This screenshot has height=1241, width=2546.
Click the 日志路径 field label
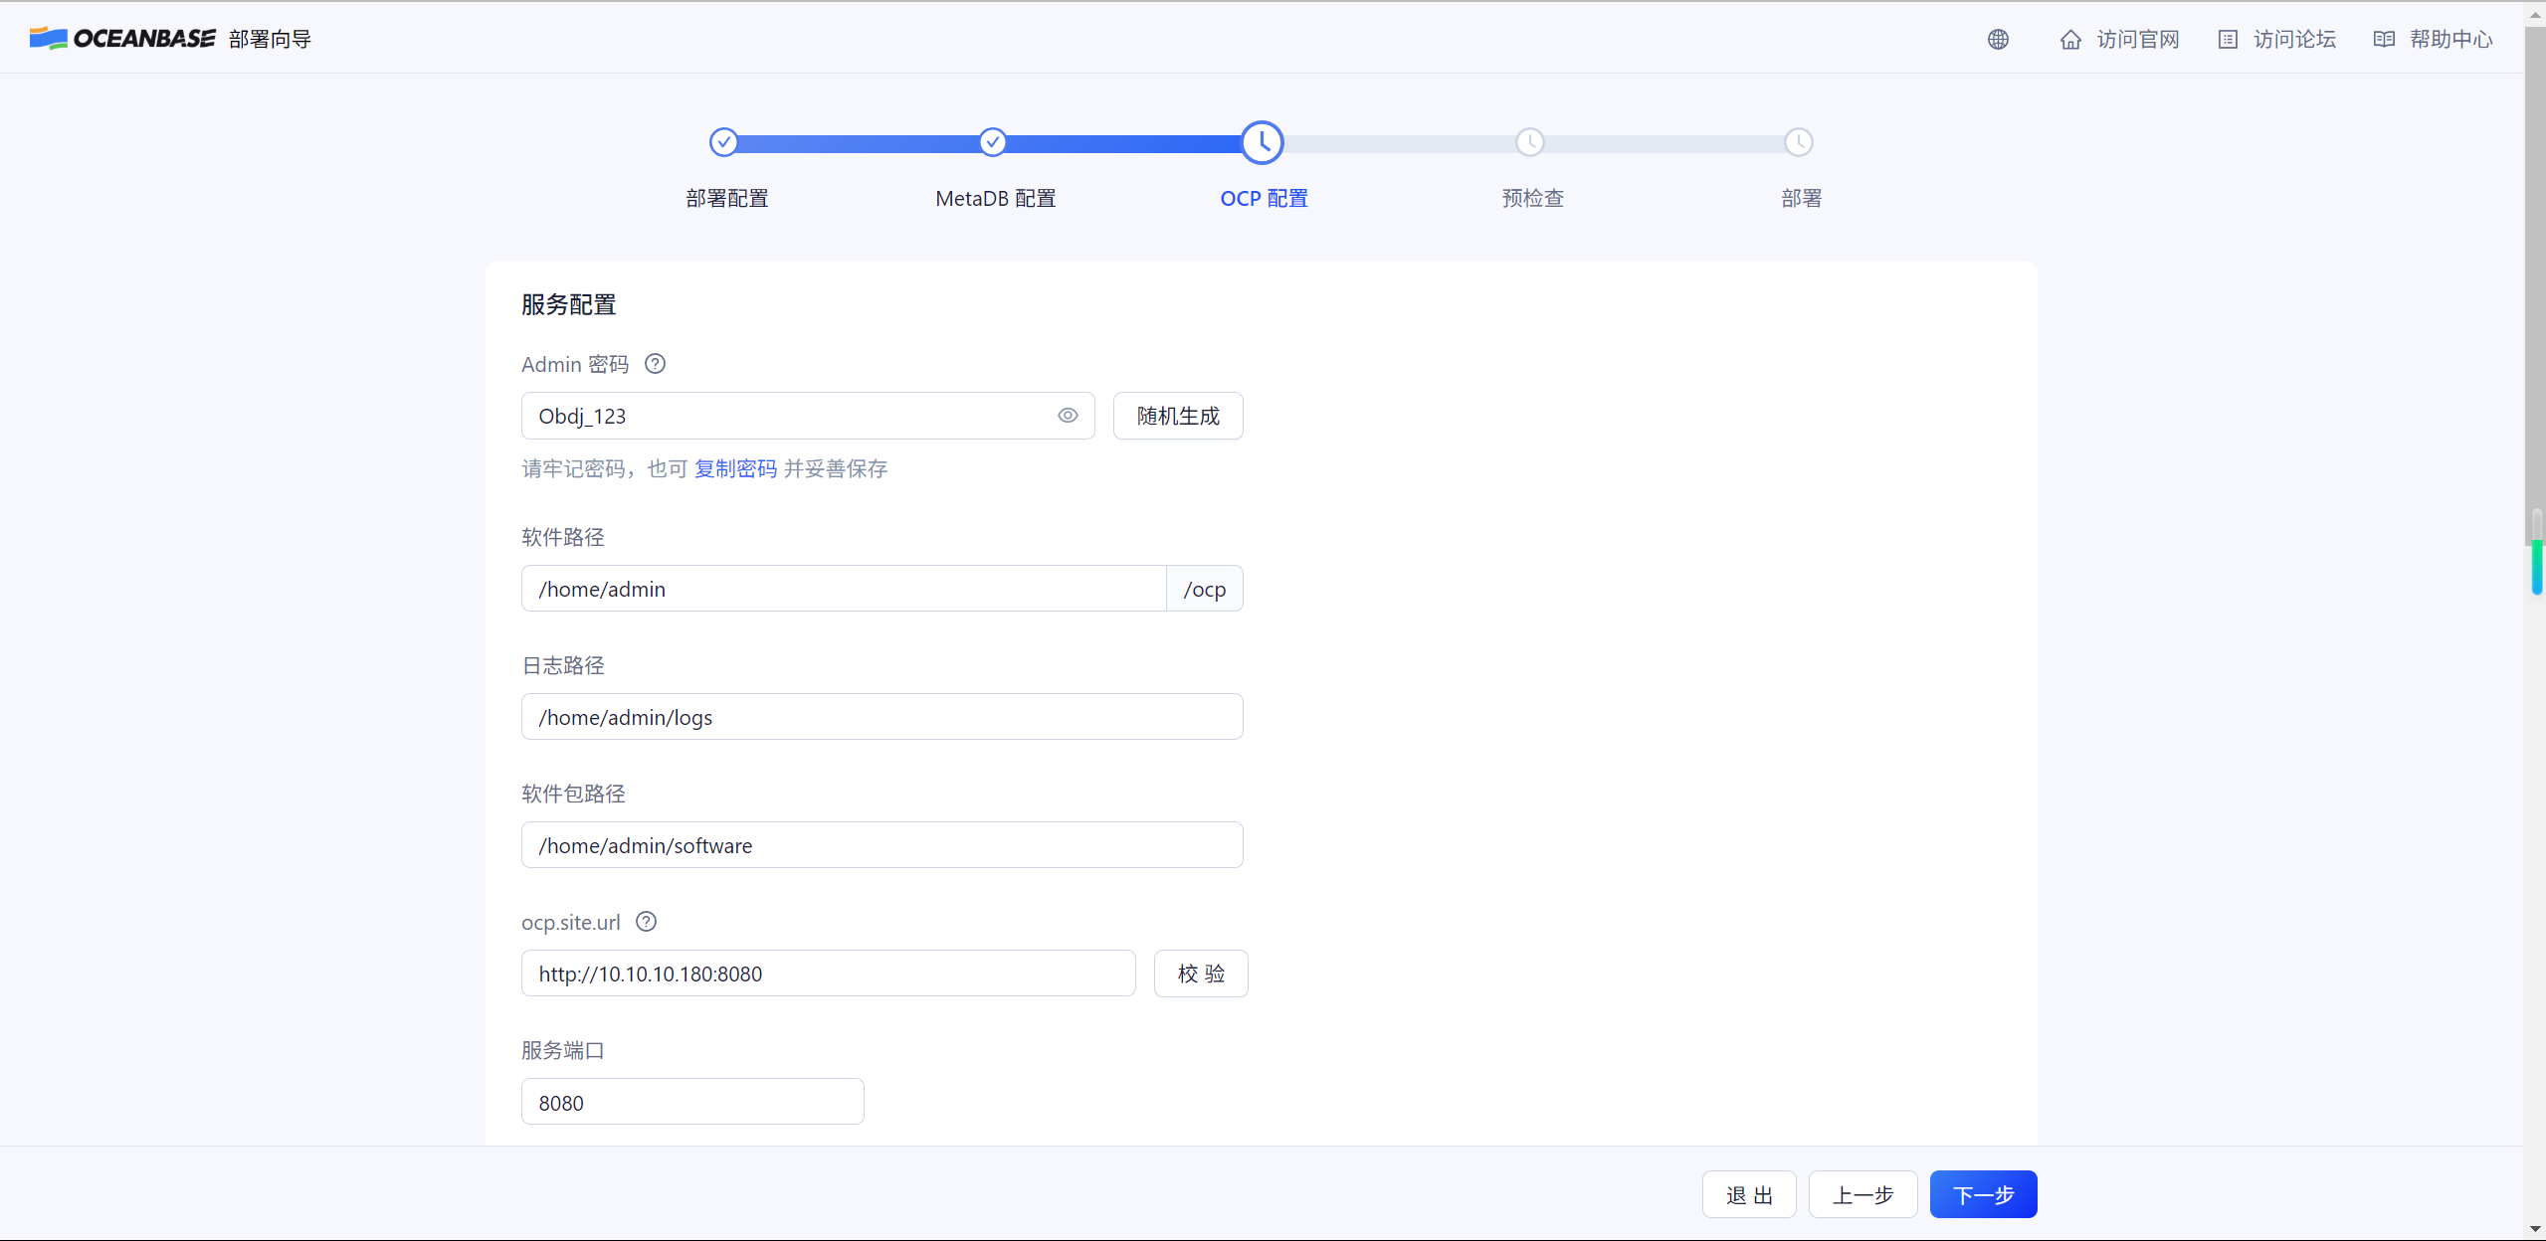coord(563,665)
